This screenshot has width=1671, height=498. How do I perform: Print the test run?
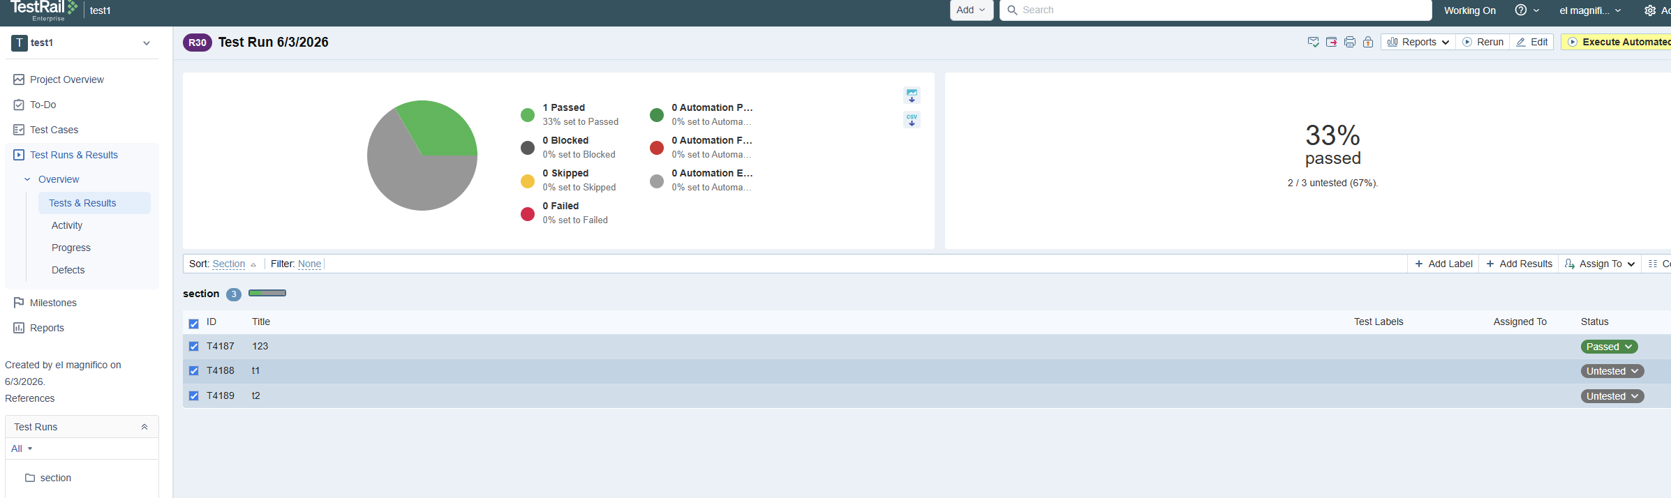[x=1349, y=42]
